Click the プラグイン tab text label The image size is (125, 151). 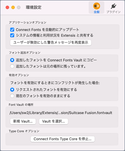click(113, 12)
